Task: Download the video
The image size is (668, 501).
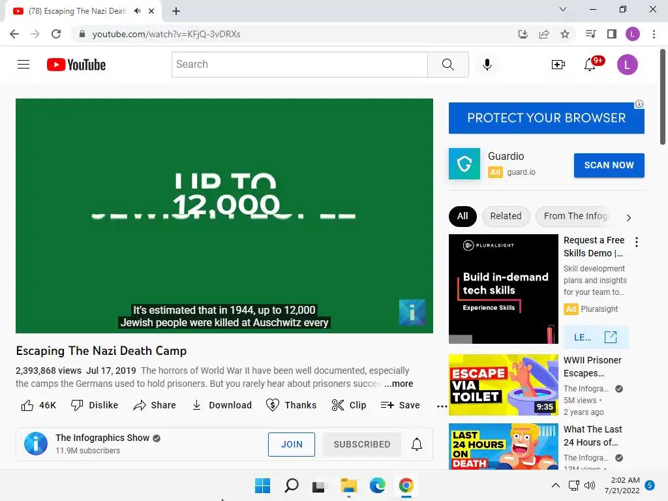Action: point(222,405)
